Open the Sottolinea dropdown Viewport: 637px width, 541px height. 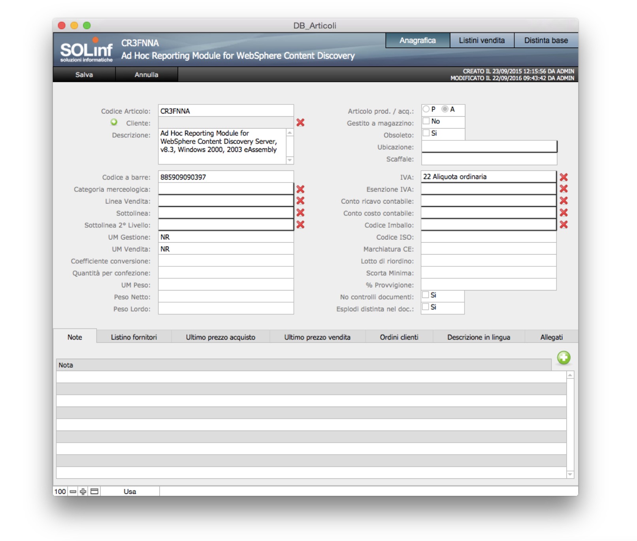pyautogui.click(x=226, y=212)
